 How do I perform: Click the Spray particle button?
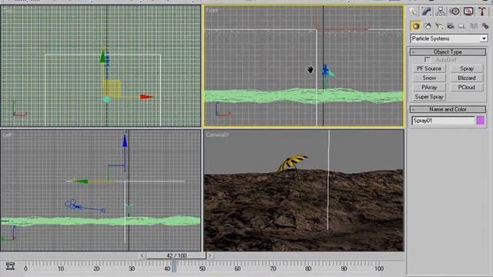[467, 68]
